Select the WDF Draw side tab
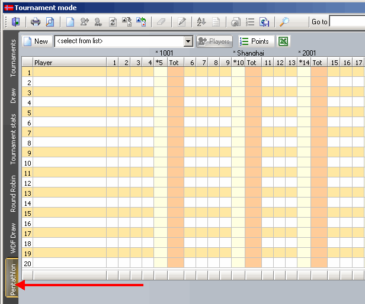 [x=13, y=238]
